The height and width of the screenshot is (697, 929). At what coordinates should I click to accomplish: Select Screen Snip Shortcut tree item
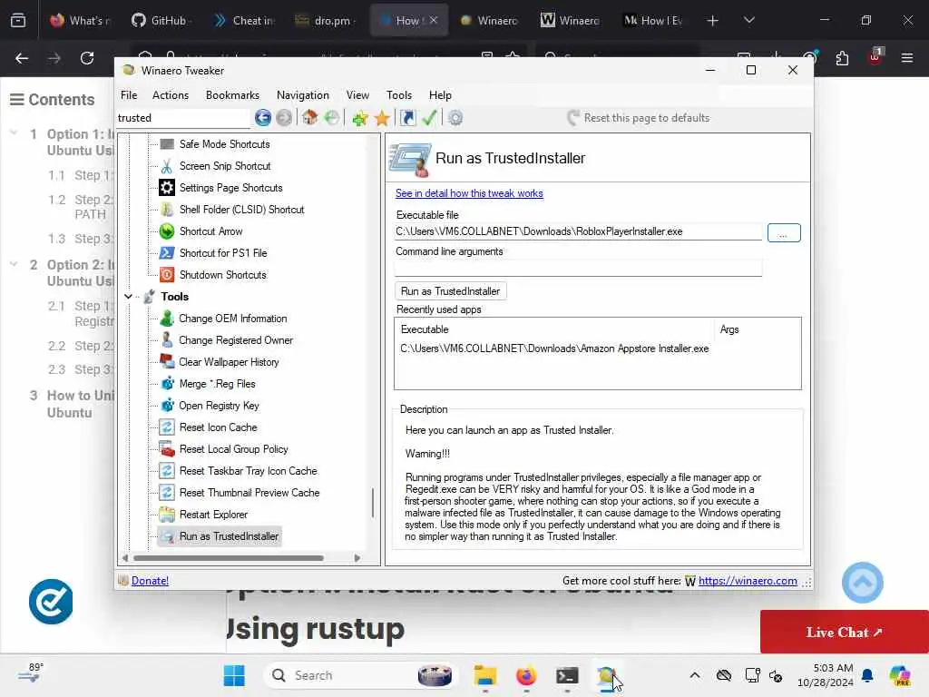pyautogui.click(x=225, y=166)
